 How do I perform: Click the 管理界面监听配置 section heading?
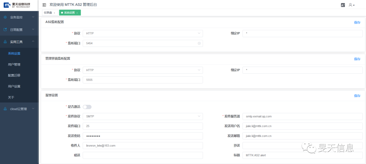(58, 59)
